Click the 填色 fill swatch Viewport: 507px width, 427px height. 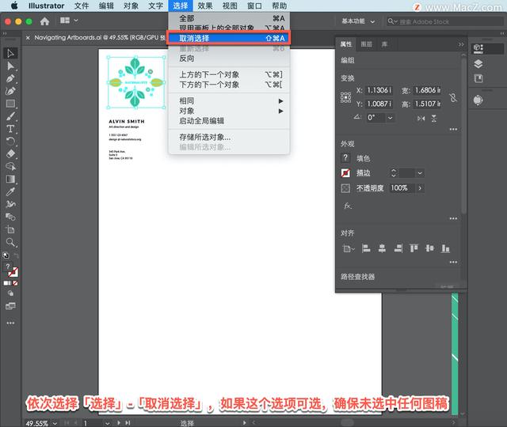345,158
